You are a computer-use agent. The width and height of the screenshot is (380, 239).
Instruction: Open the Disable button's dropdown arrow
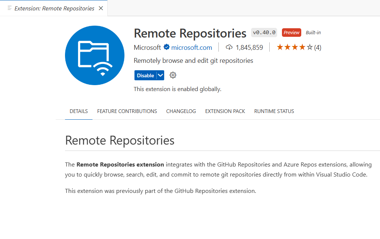pos(160,75)
